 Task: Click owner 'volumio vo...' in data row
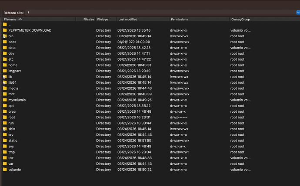(x=240, y=48)
